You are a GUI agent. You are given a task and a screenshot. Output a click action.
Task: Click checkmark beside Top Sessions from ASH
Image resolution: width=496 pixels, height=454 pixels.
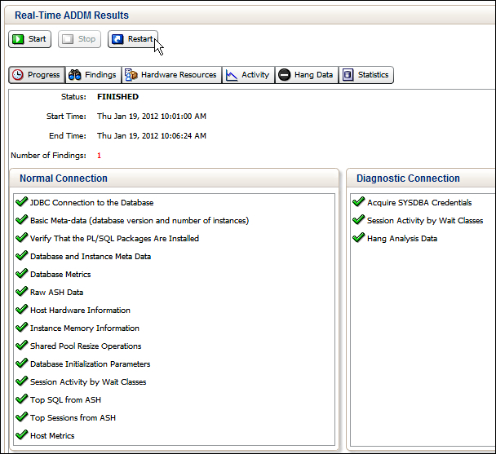pyautogui.click(x=21, y=417)
